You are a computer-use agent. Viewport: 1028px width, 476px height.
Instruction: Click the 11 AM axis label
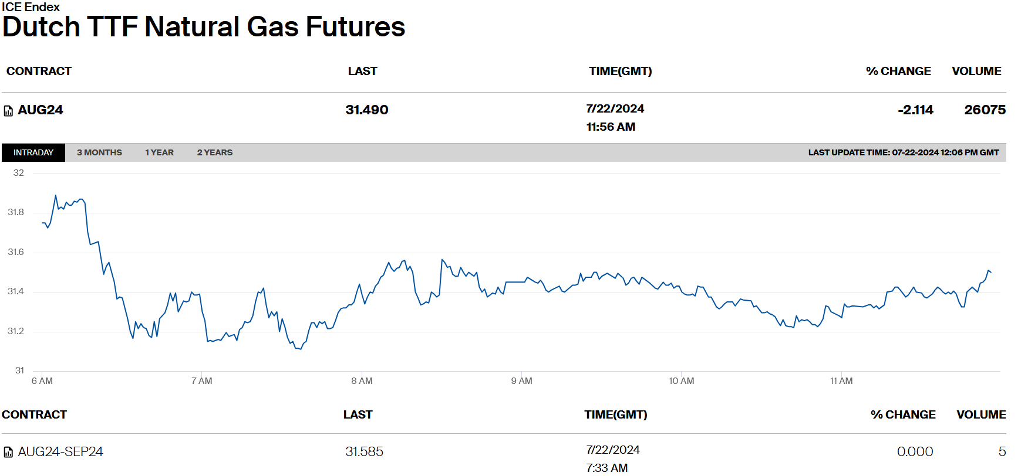click(841, 381)
